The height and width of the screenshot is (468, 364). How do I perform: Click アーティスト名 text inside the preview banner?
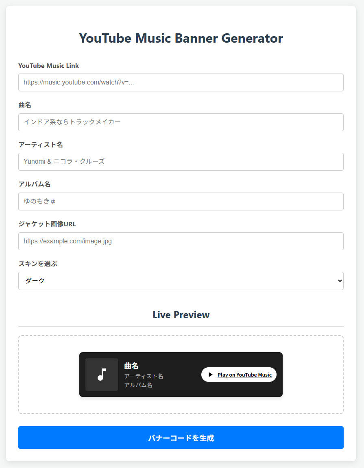point(144,376)
